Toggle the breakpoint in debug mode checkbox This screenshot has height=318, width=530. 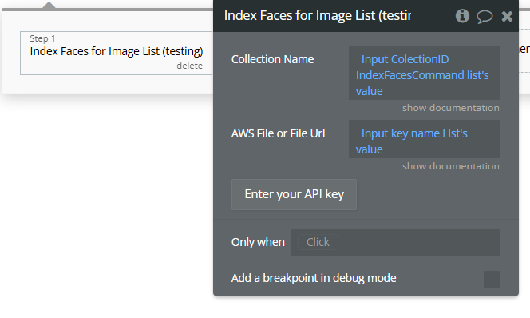pos(492,279)
